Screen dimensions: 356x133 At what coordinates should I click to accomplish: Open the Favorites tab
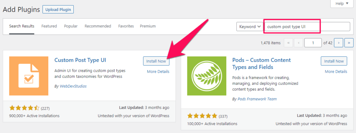pos(126,26)
